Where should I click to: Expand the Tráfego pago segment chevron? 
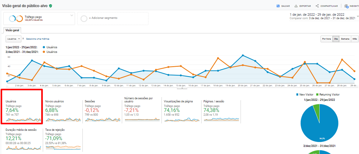pyautogui.click(x=72, y=15)
